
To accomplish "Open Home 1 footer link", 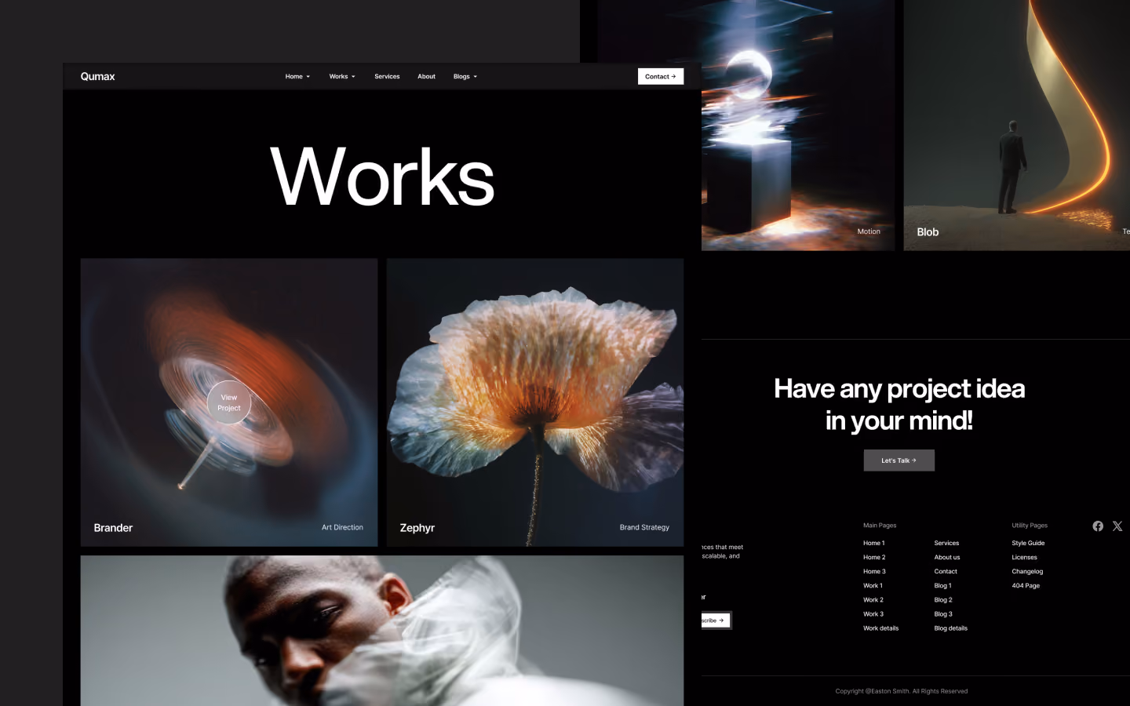I will click(x=874, y=543).
